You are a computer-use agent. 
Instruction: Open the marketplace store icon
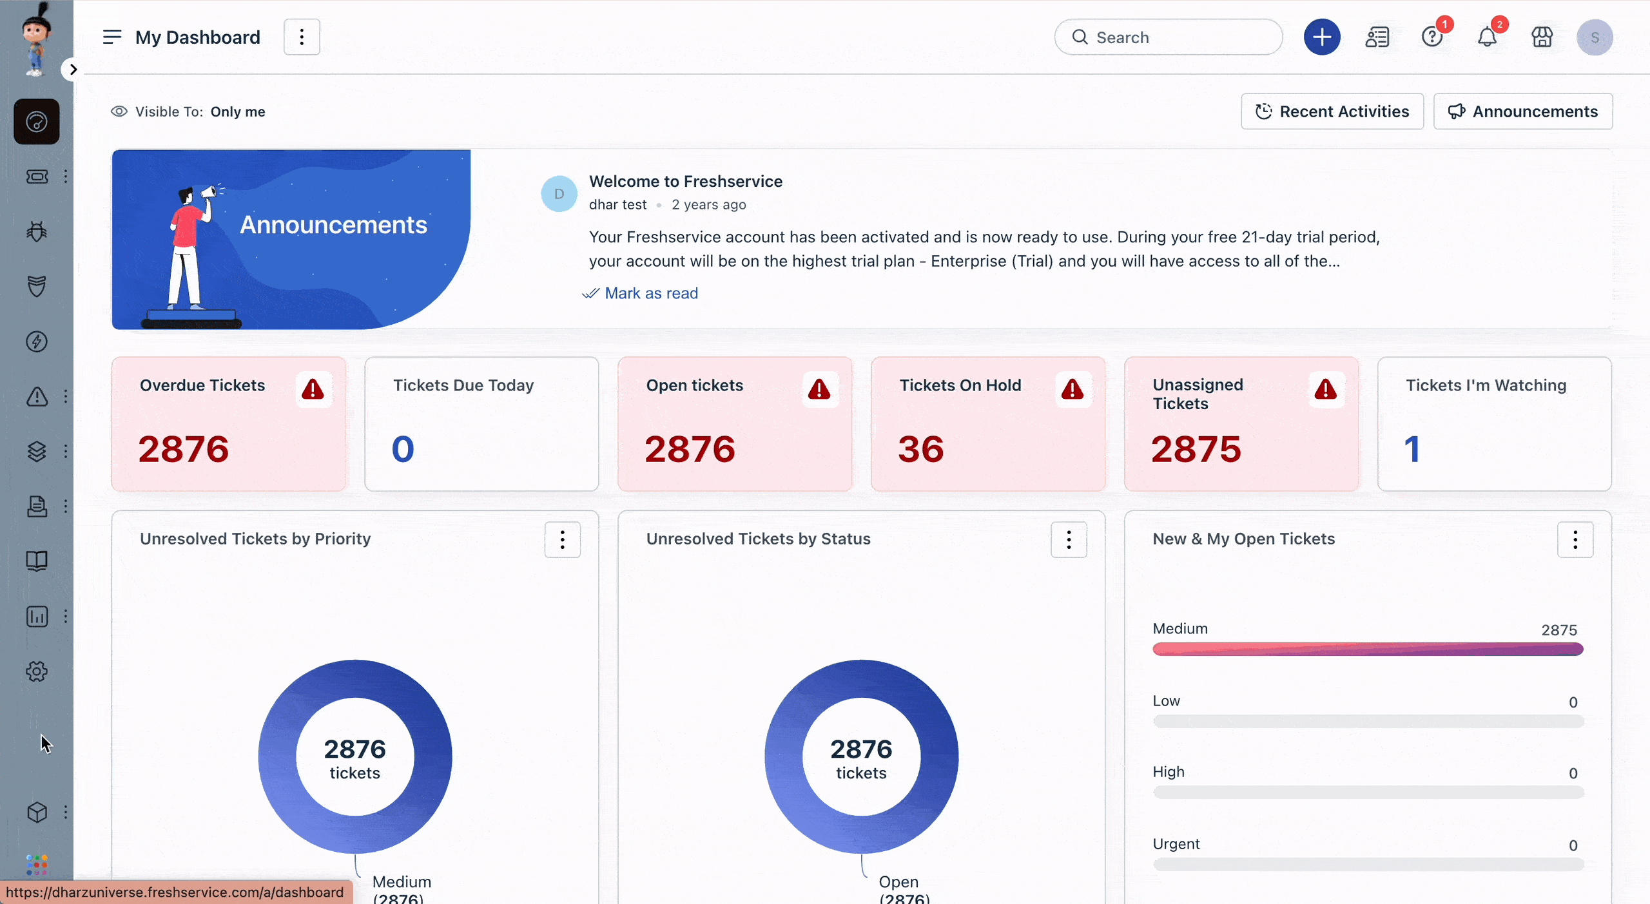coord(1542,37)
